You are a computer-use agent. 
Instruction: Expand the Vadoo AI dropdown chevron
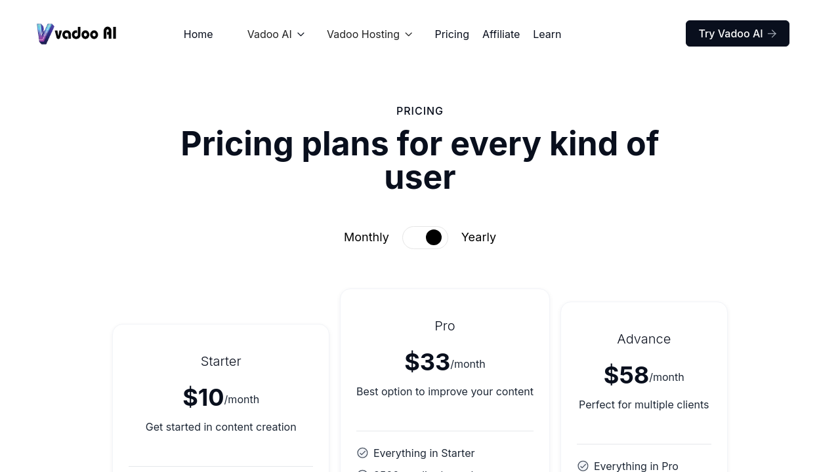301,34
